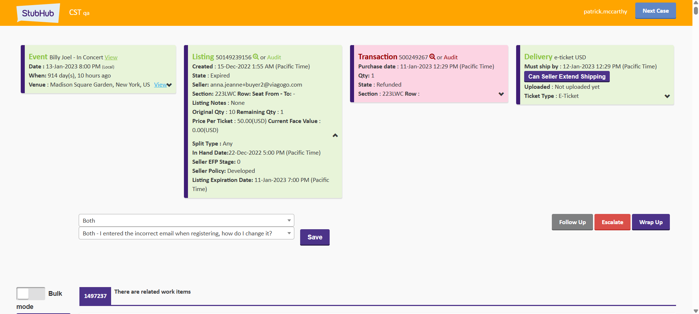Viewport: 699px width, 314px height.
Task: Open the Billy Joel event View link
Action: click(111, 57)
